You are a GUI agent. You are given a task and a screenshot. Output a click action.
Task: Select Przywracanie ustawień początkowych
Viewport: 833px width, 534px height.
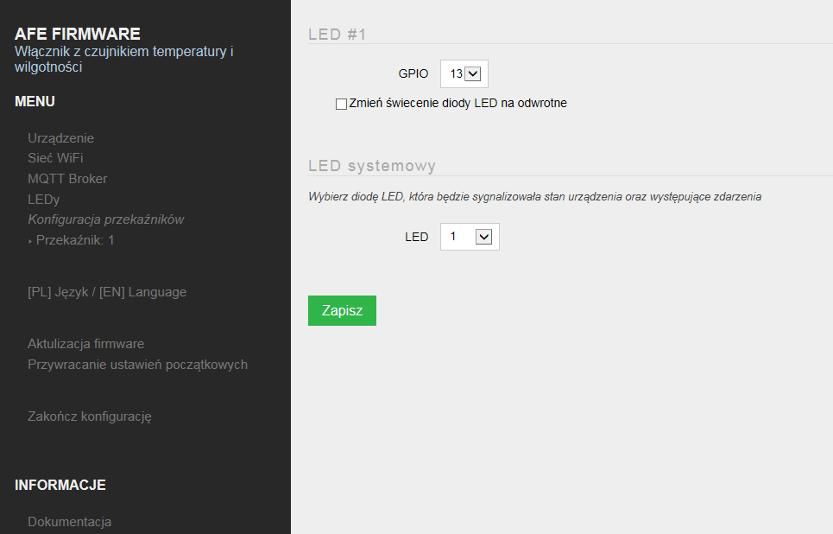pyautogui.click(x=137, y=365)
